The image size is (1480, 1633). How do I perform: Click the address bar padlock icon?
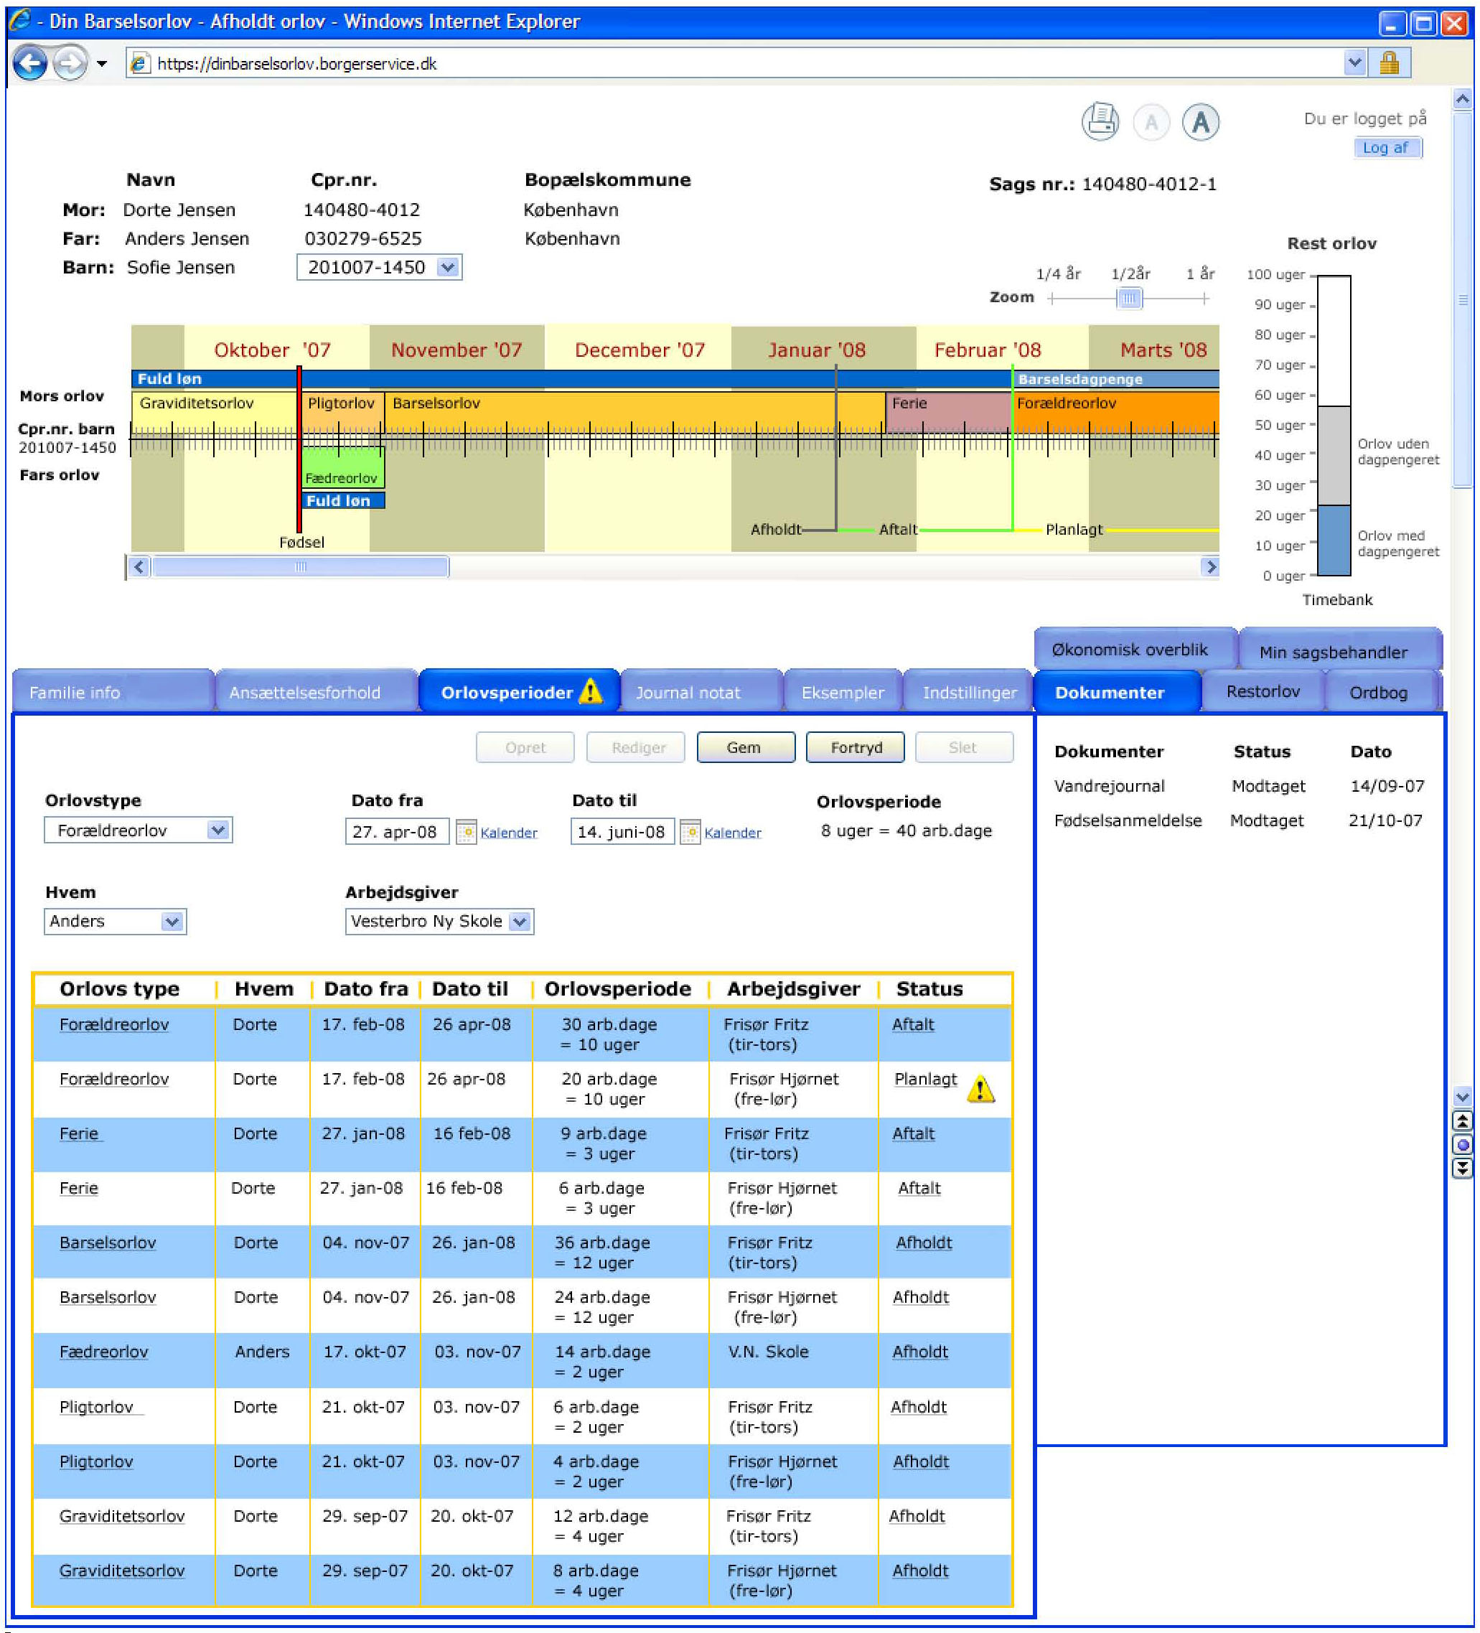pyautogui.click(x=1388, y=63)
